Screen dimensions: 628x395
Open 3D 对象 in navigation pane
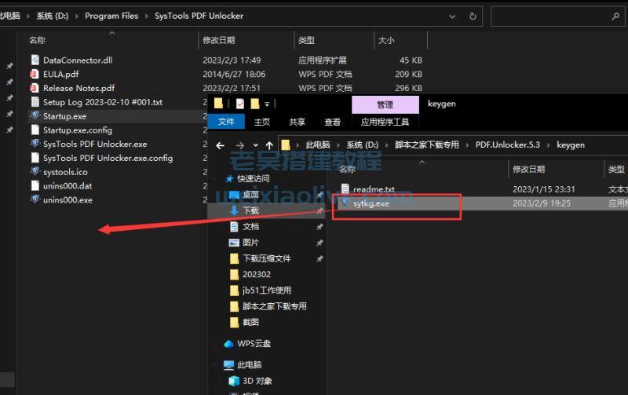pyautogui.click(x=250, y=381)
